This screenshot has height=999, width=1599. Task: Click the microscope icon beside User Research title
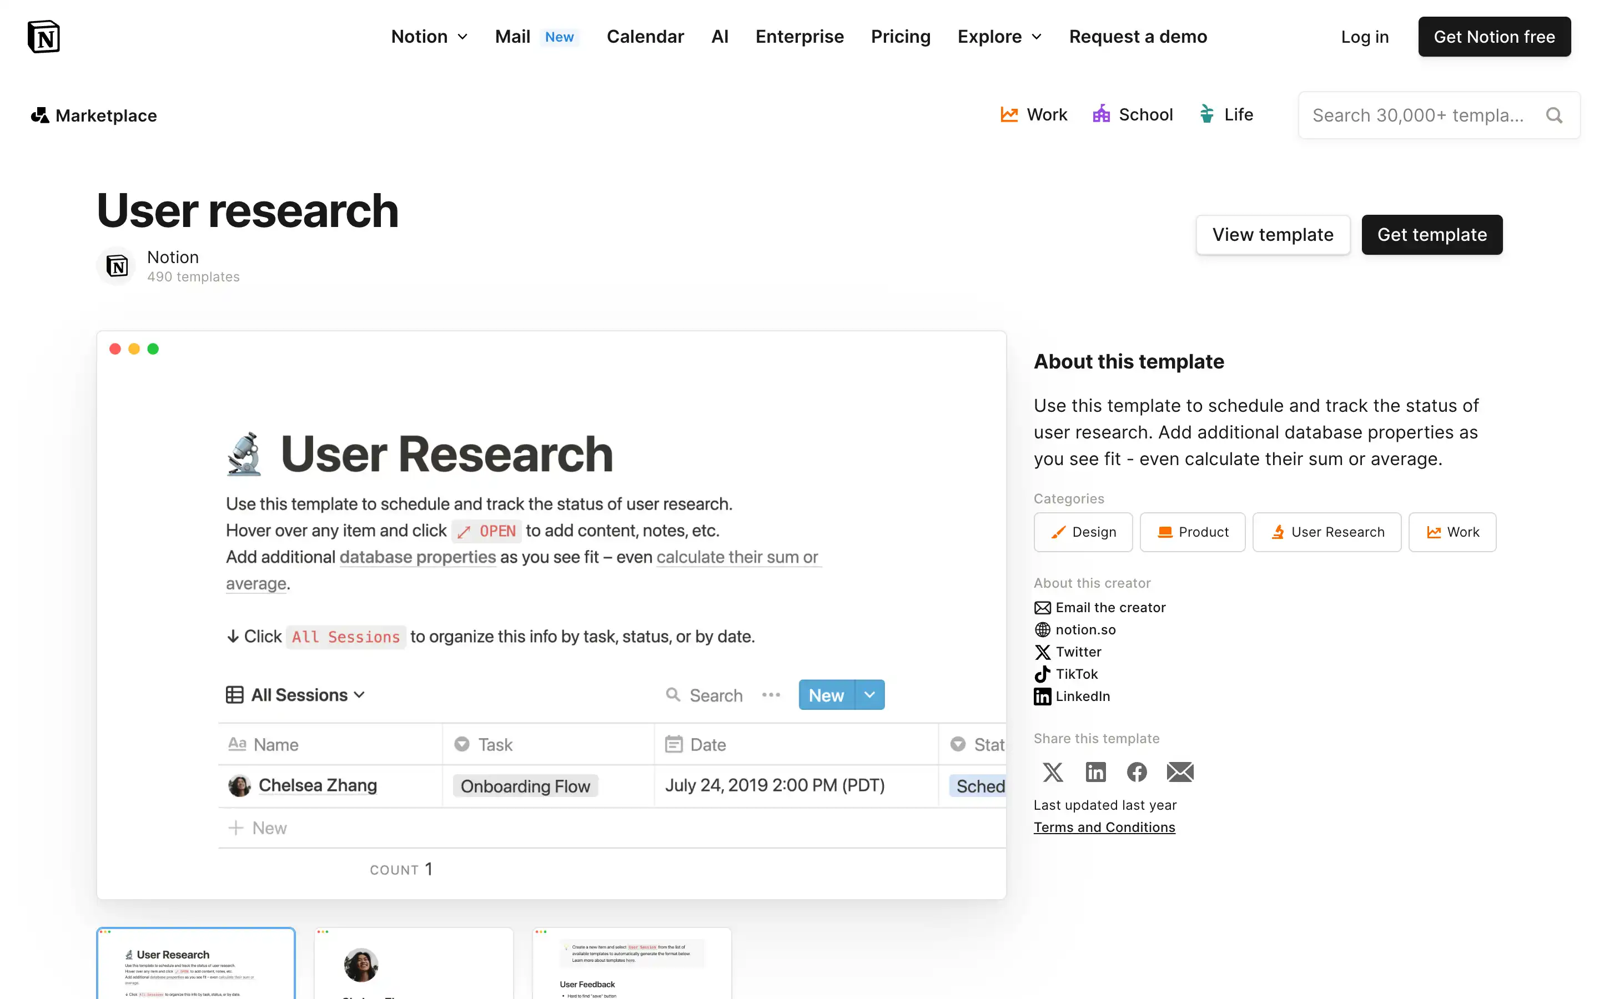[244, 454]
